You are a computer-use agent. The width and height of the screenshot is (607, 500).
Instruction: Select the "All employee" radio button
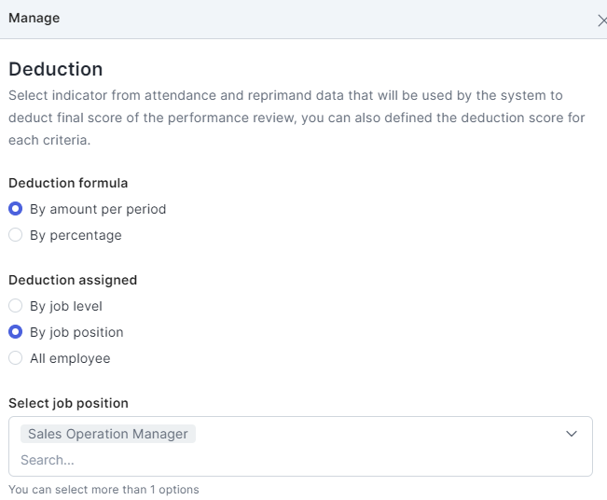pos(16,358)
